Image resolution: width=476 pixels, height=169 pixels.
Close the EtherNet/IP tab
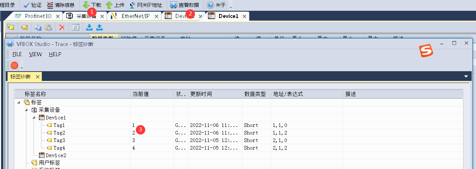[x=156, y=17]
